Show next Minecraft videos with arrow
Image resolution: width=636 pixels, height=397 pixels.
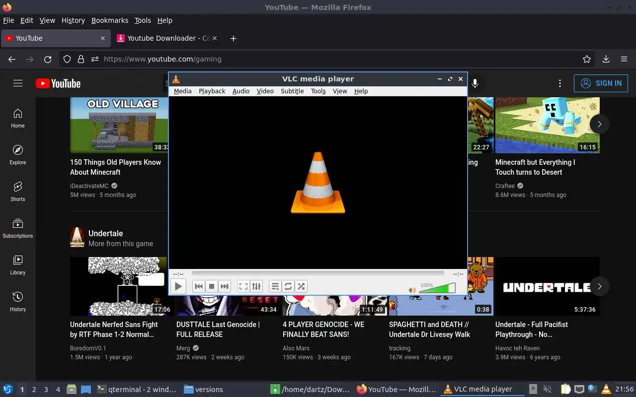click(x=599, y=124)
